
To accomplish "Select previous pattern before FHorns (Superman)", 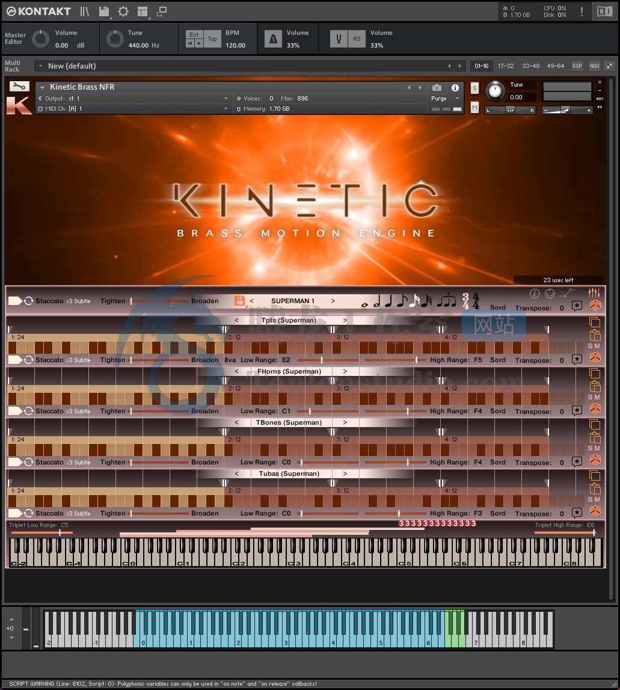I will pos(237,371).
